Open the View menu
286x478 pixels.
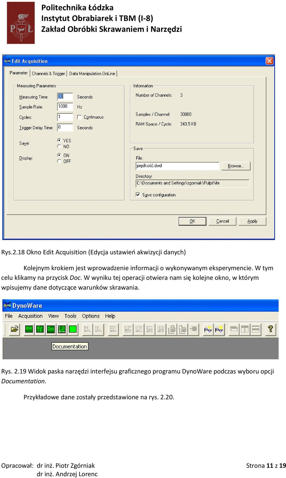coord(54,316)
